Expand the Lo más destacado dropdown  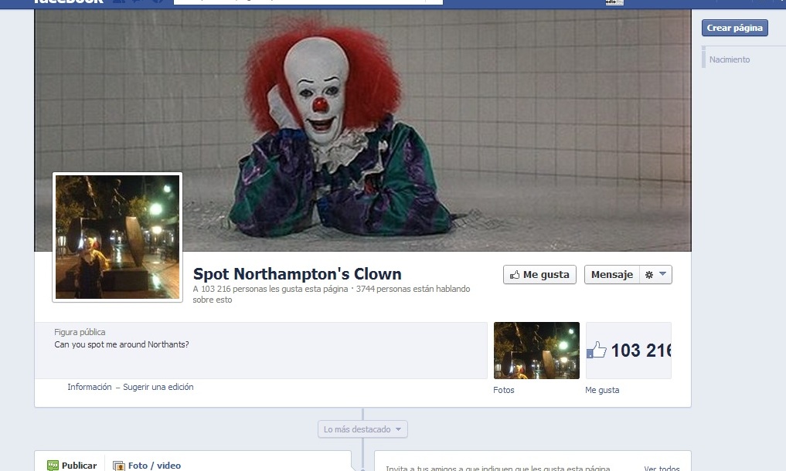[x=362, y=429]
